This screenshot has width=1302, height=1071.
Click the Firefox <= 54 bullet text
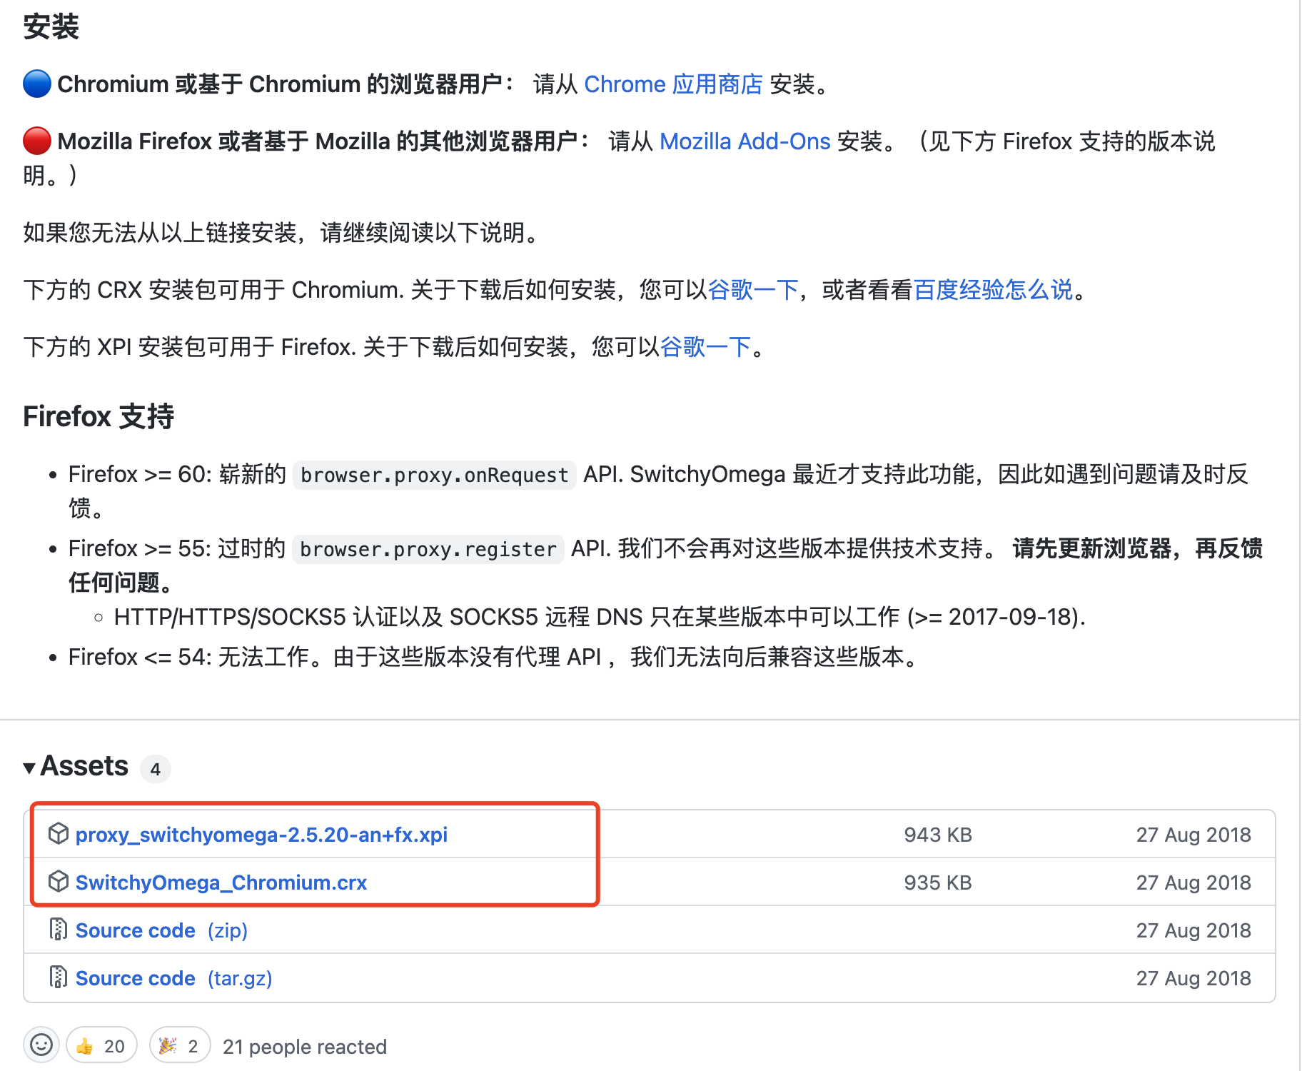click(x=494, y=657)
